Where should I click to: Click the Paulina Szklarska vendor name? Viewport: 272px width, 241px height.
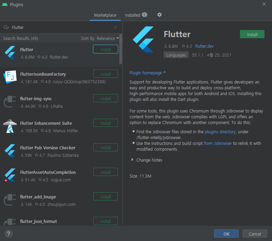click(63, 155)
